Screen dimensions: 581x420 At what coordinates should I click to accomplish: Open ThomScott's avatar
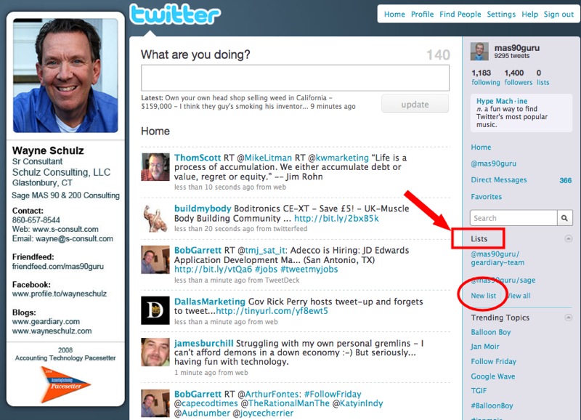point(155,167)
